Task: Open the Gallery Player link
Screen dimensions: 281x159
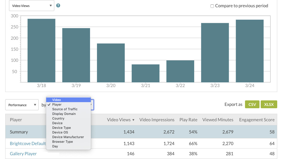Action: 23,154
